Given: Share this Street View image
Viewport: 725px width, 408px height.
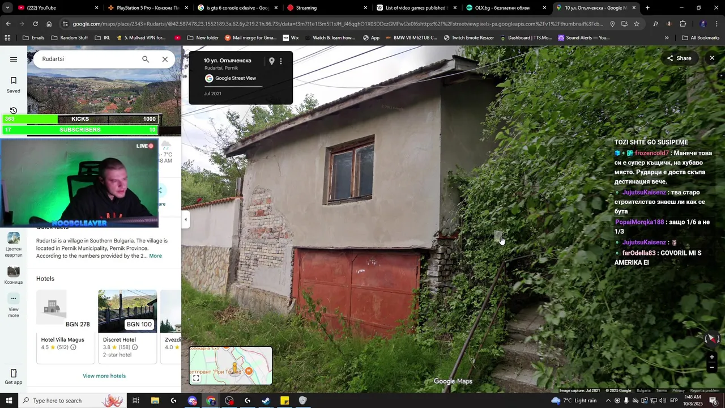Looking at the screenshot, I should [x=679, y=58].
